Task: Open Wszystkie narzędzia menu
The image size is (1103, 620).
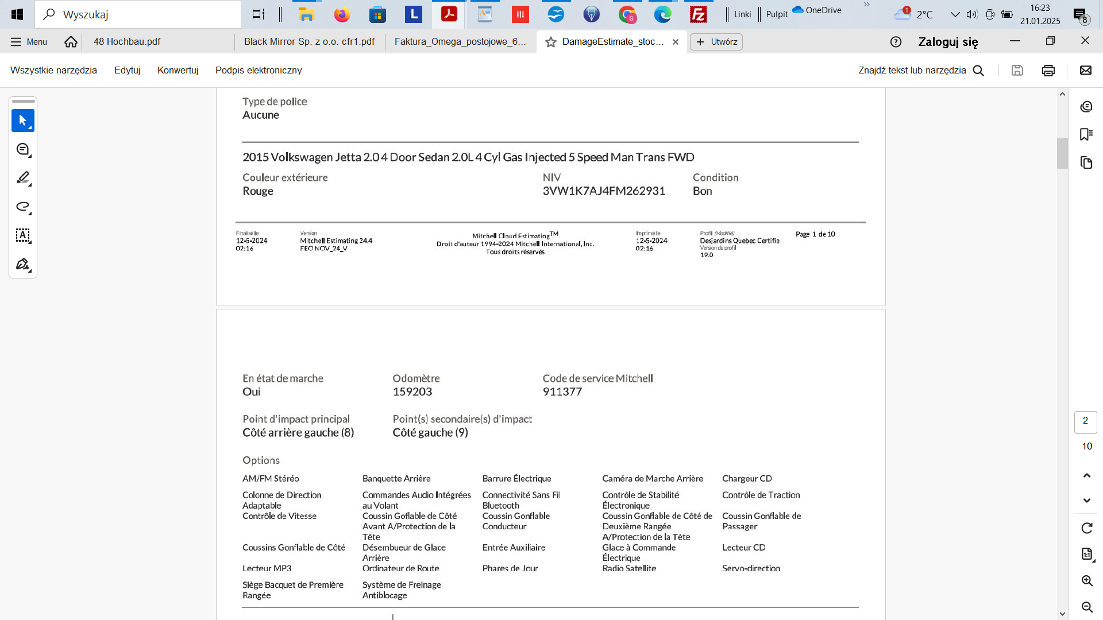Action: point(53,70)
